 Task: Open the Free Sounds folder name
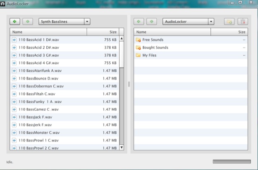click(153, 40)
